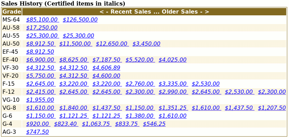Select the $8,912.50 EF-45 sale link
The height and width of the screenshot is (138, 289).
40,52
